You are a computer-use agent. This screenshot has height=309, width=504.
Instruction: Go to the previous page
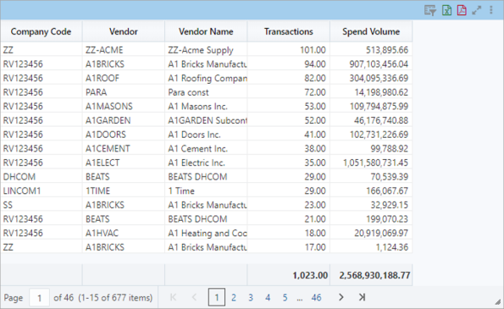tap(194, 297)
